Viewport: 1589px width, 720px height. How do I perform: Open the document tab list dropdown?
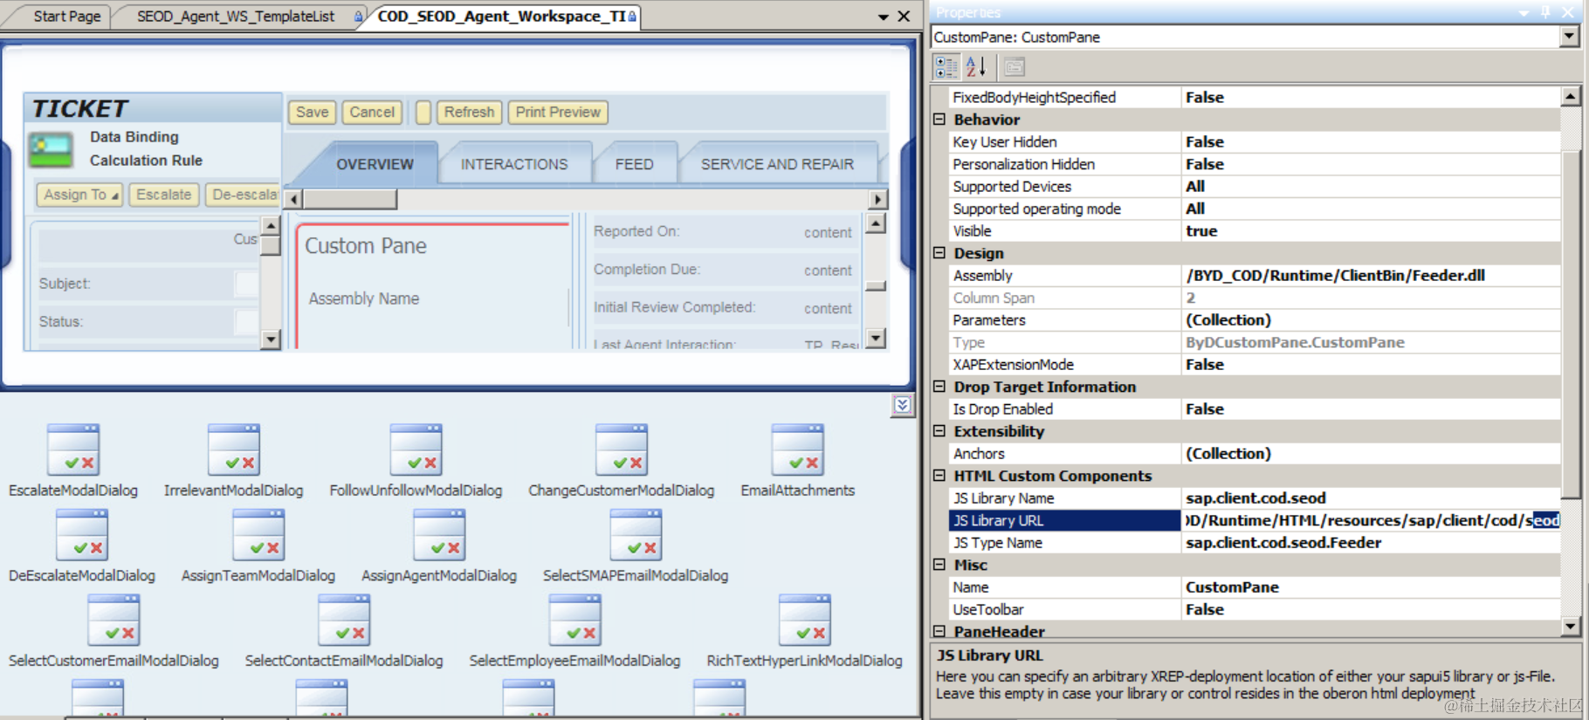point(883,17)
